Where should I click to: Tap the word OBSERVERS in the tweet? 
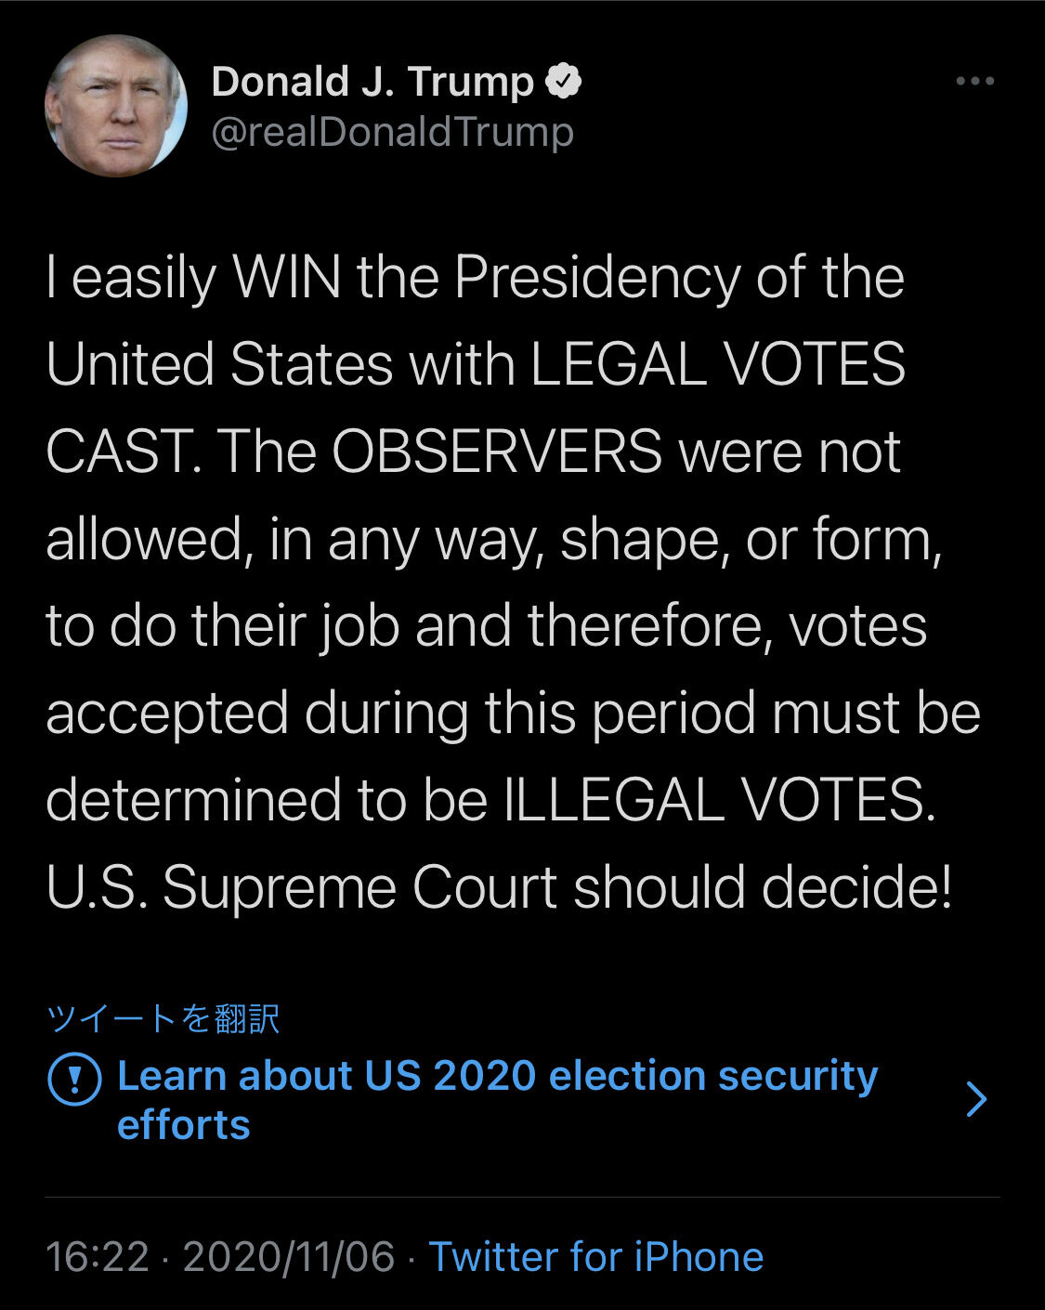pyautogui.click(x=497, y=452)
